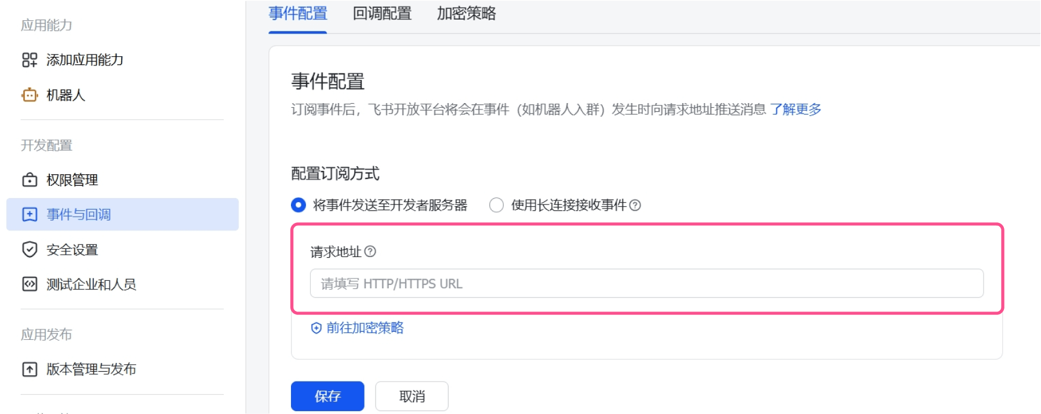Click the version release upload icon
The width and height of the screenshot is (1041, 414).
pos(30,369)
